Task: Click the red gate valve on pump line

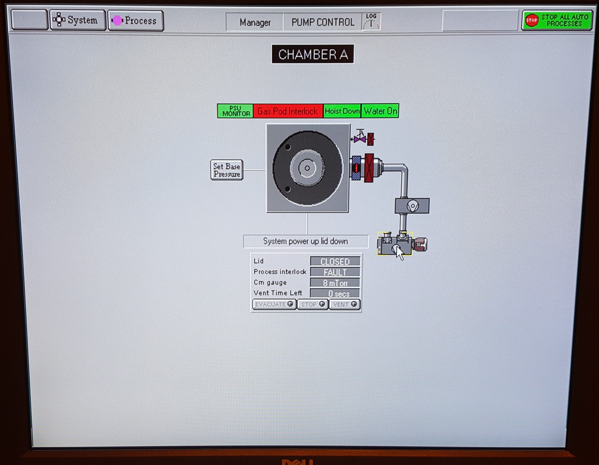Action: [x=369, y=168]
